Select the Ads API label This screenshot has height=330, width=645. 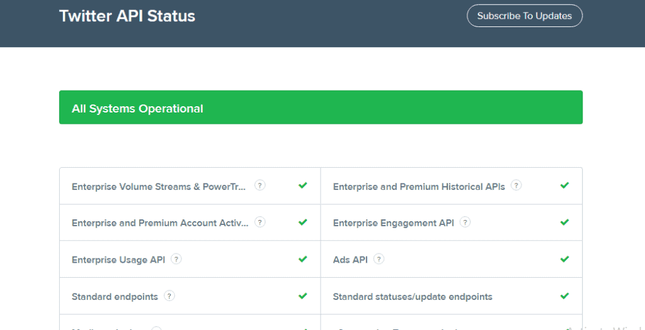350,260
